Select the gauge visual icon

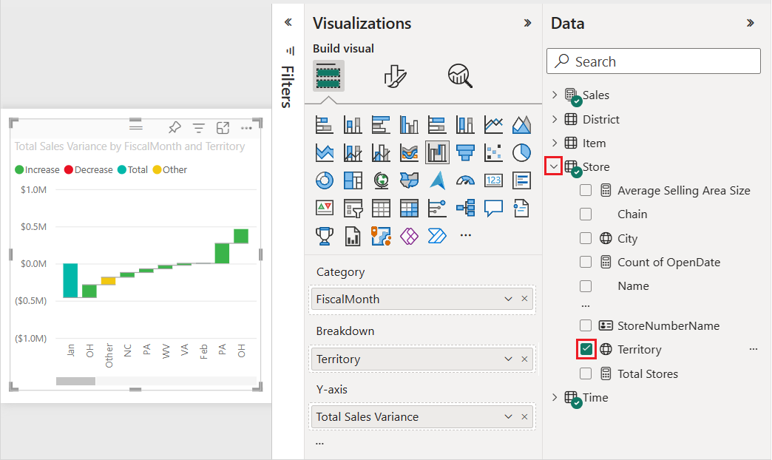coord(465,180)
